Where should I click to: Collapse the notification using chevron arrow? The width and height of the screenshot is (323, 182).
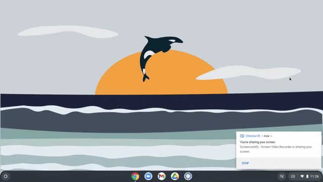(271, 136)
